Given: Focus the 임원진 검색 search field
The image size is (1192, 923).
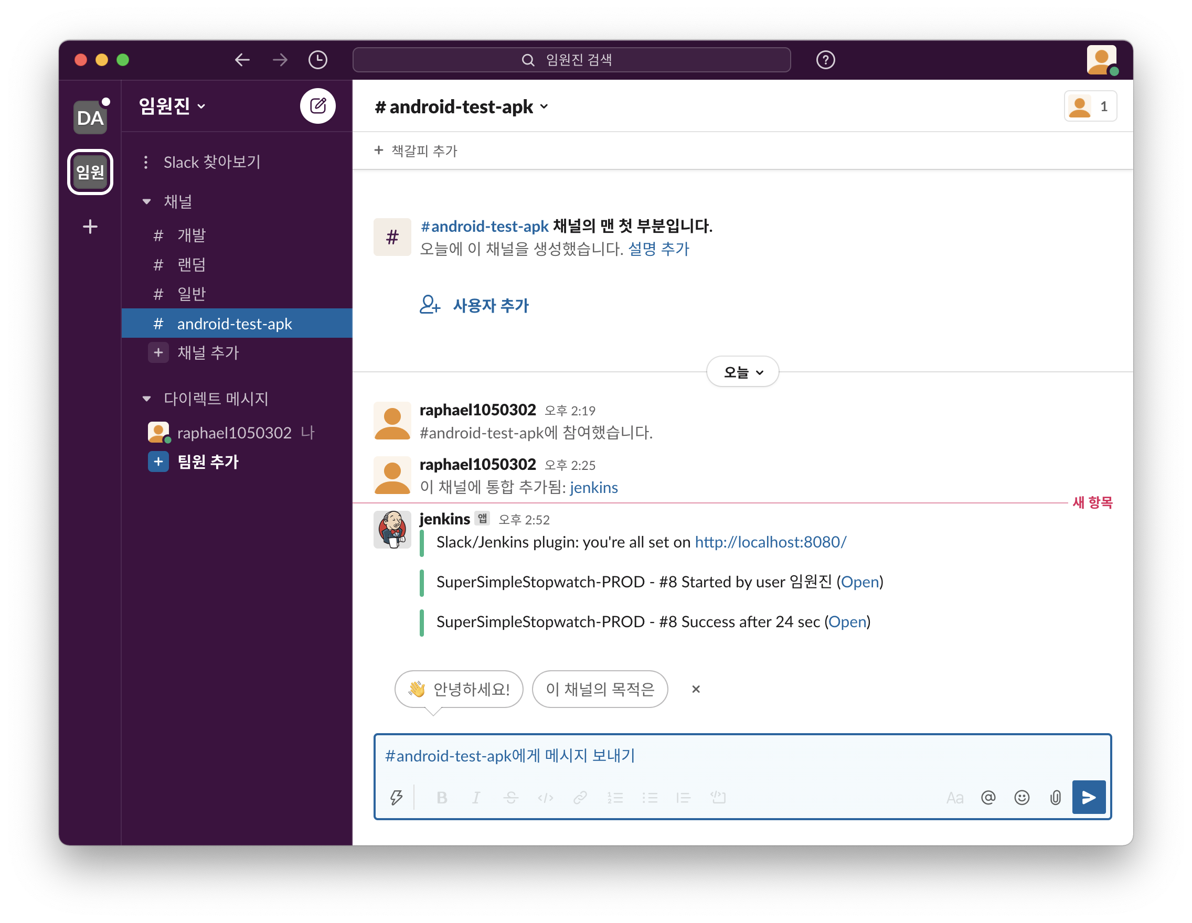Looking at the screenshot, I should pyautogui.click(x=571, y=59).
